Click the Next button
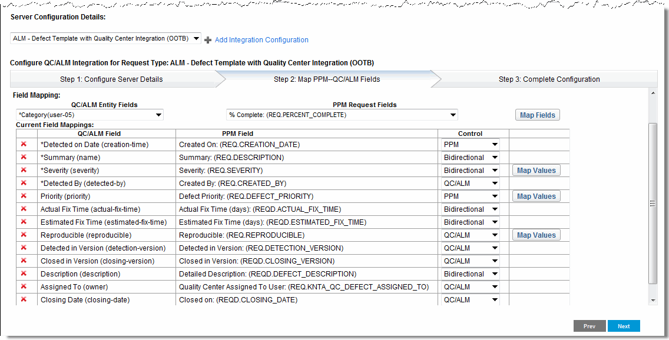The height and width of the screenshot is (340, 669). pyautogui.click(x=624, y=326)
